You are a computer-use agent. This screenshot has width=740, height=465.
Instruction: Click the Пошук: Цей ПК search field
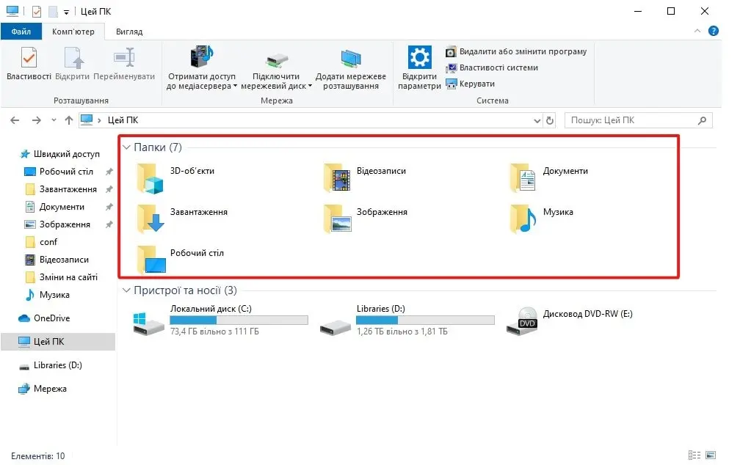[x=638, y=120]
